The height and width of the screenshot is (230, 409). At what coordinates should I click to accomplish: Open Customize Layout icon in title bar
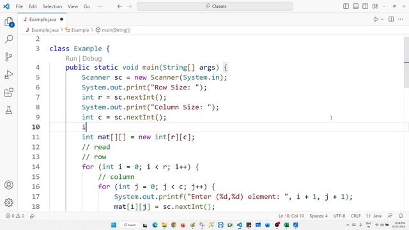pyautogui.click(x=375, y=6)
